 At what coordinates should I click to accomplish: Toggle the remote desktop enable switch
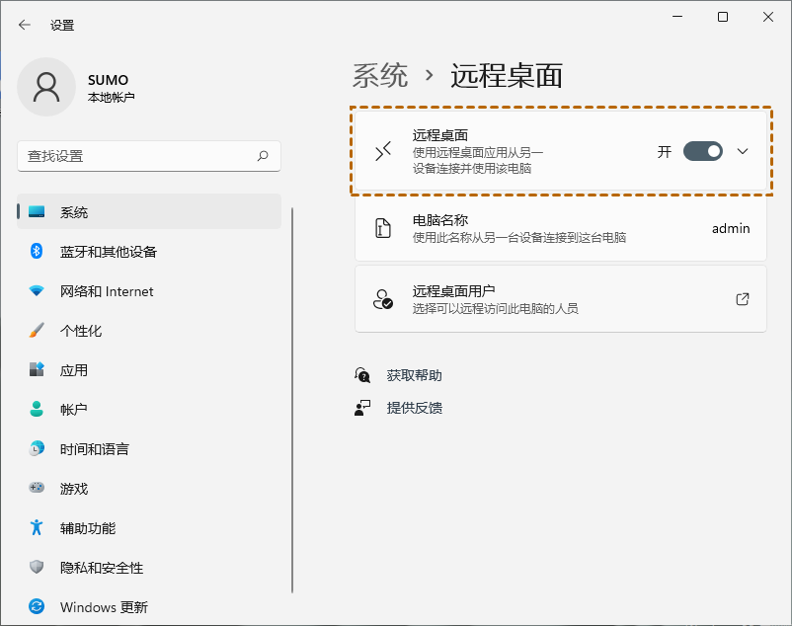[704, 151]
